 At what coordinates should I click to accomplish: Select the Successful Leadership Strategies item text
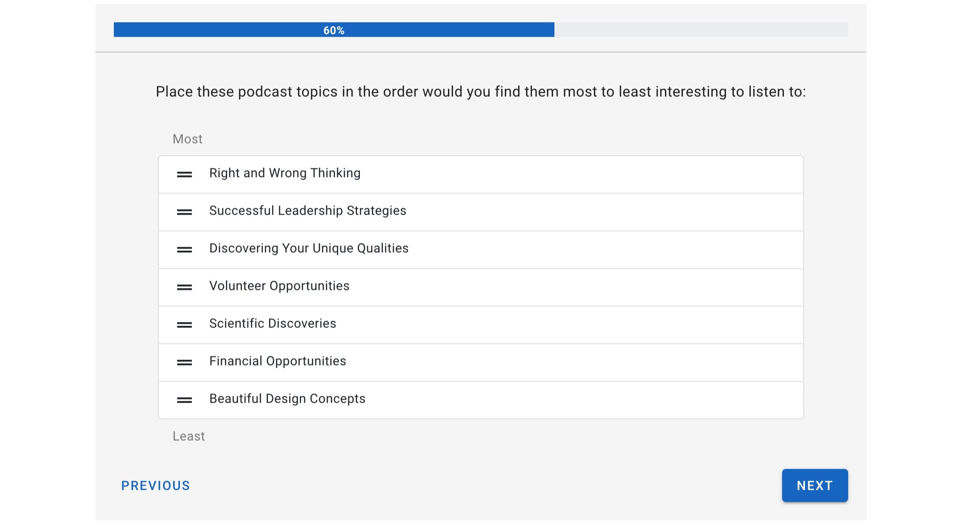308,211
